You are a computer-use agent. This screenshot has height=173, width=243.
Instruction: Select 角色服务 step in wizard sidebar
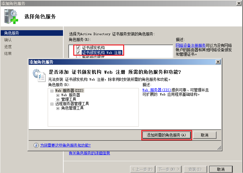32,33
